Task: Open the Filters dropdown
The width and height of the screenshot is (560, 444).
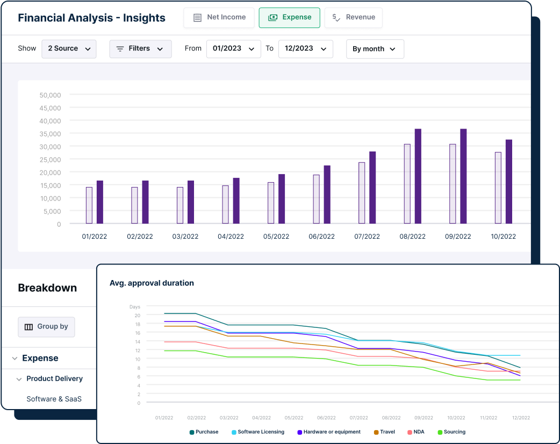Action: tap(140, 48)
